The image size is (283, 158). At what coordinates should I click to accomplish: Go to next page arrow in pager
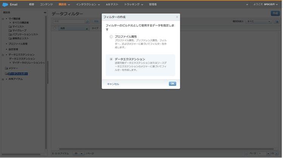277,153
